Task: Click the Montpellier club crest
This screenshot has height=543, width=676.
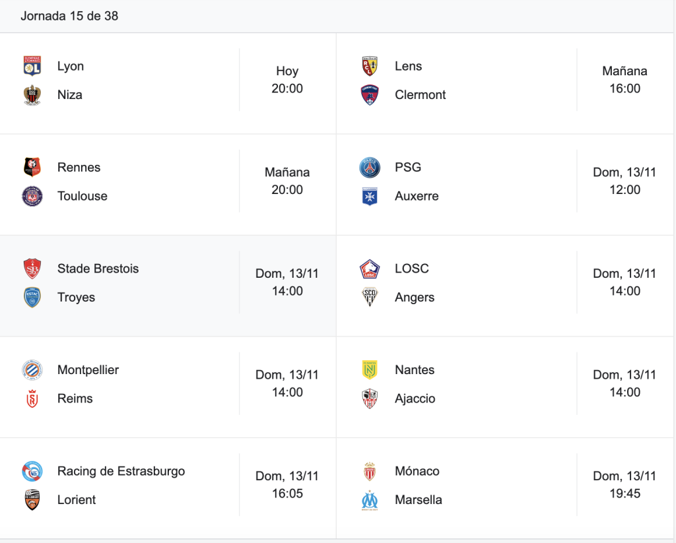Action: click(x=32, y=369)
